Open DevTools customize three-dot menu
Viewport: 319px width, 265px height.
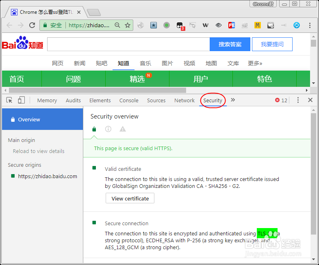click(298, 100)
